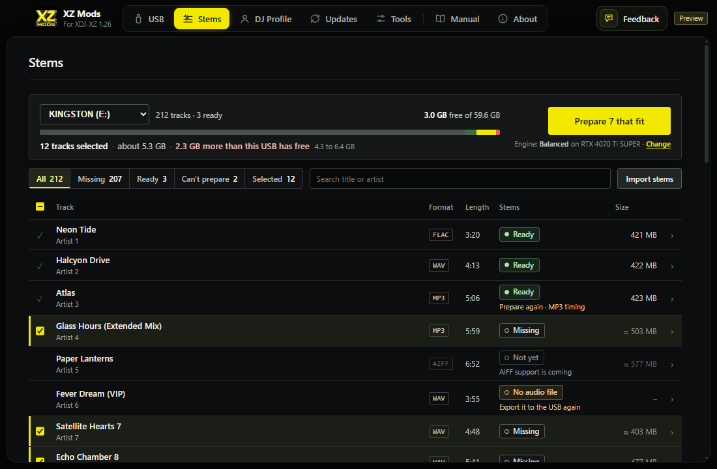
Task: Click the Prepare 7 that fit button
Action: pos(609,121)
